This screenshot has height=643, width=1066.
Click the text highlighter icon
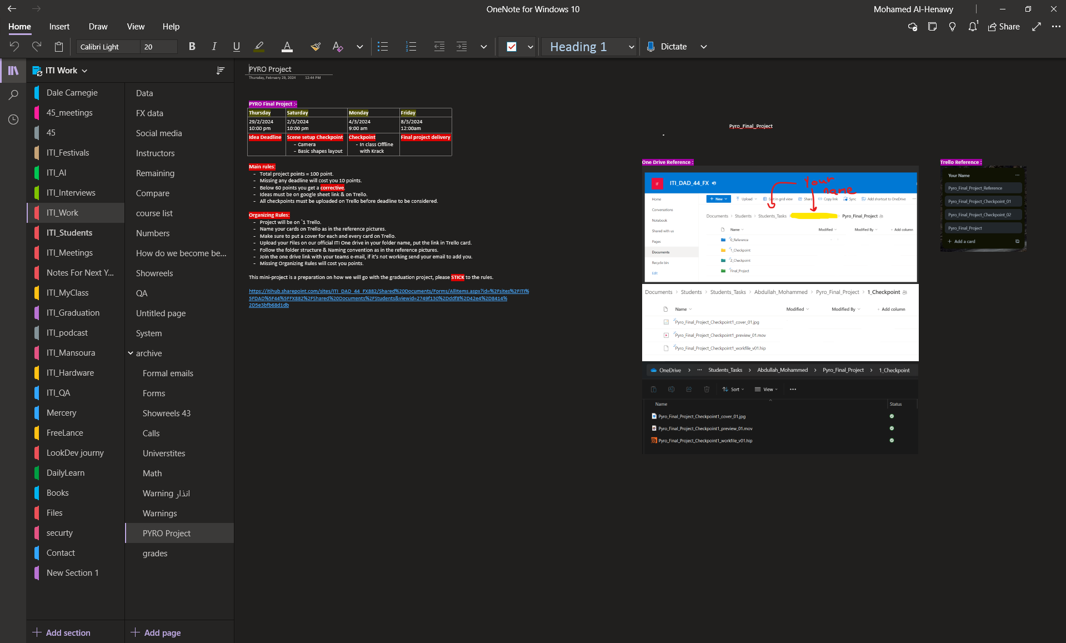click(x=259, y=47)
